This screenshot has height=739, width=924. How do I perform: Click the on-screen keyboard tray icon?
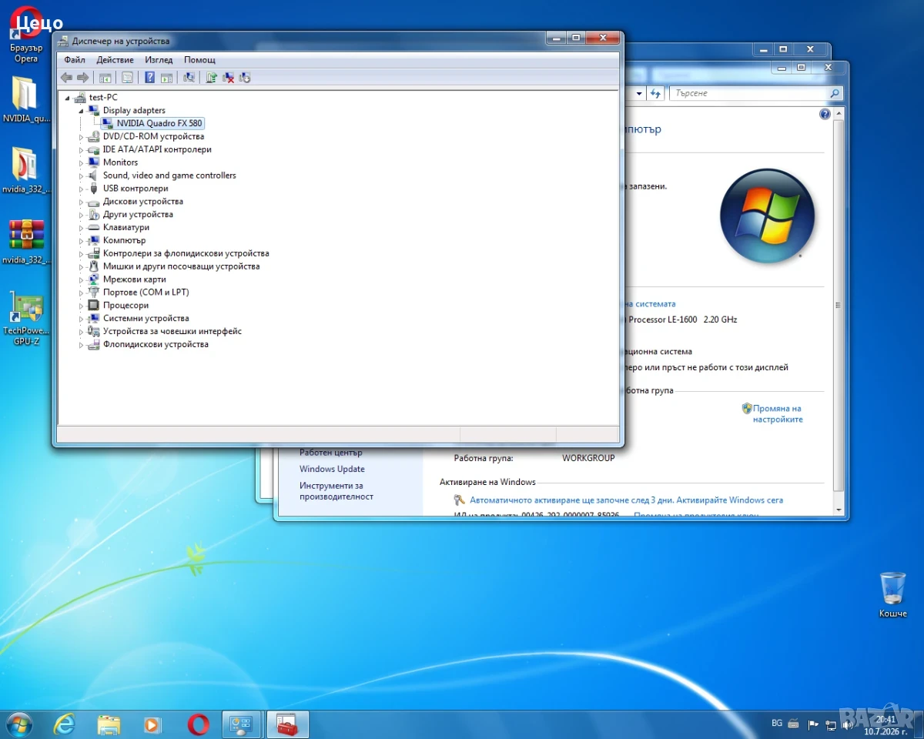tap(794, 724)
